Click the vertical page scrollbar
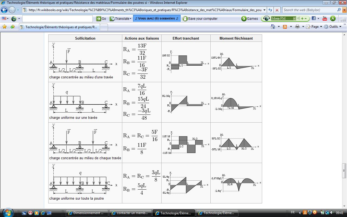 tap(345, 120)
